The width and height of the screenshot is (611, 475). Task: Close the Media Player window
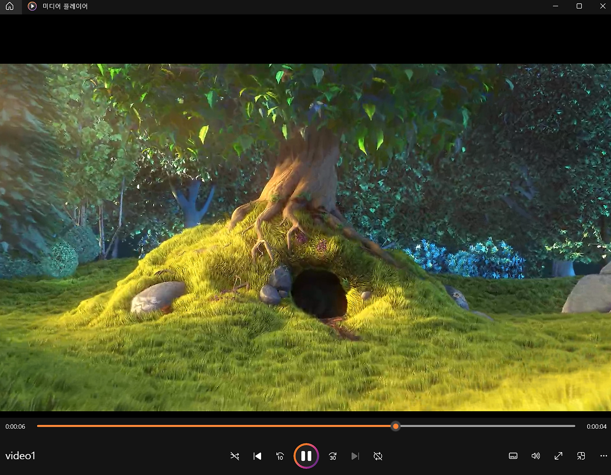(602, 6)
